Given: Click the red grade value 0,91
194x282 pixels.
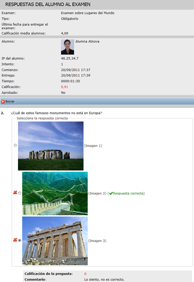Looking at the screenshot, I should point(64,87).
